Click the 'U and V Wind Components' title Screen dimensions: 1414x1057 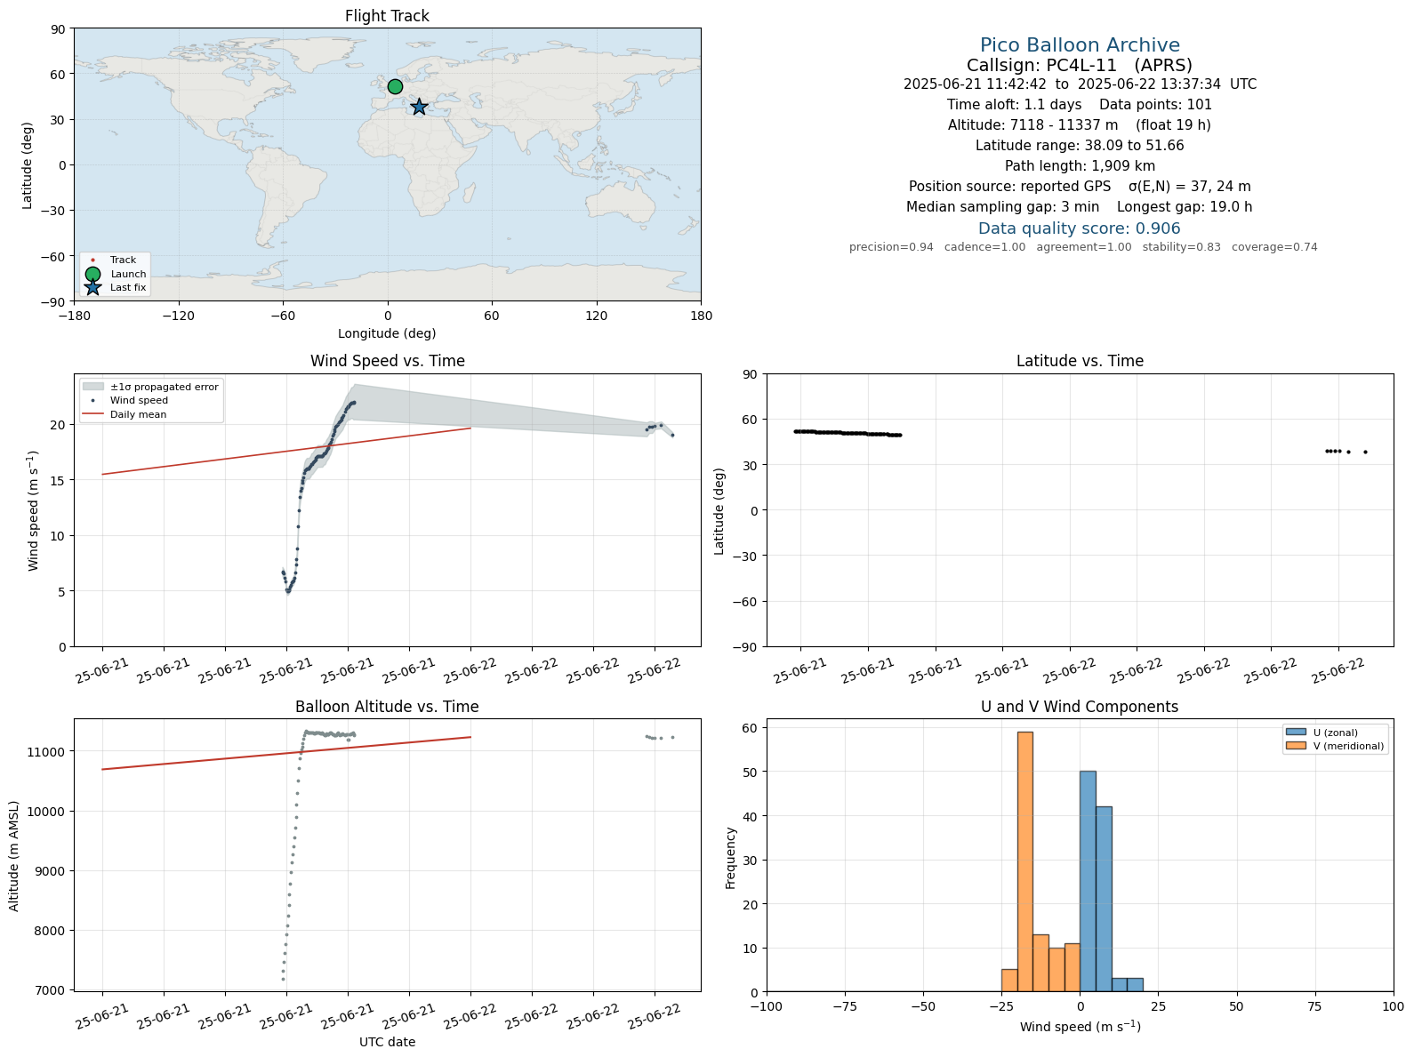click(x=1080, y=707)
